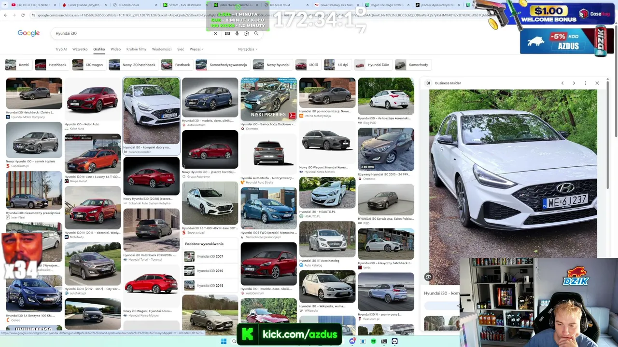
Task: Open TeamViewer icon in the taskbar
Action: [x=394, y=342]
